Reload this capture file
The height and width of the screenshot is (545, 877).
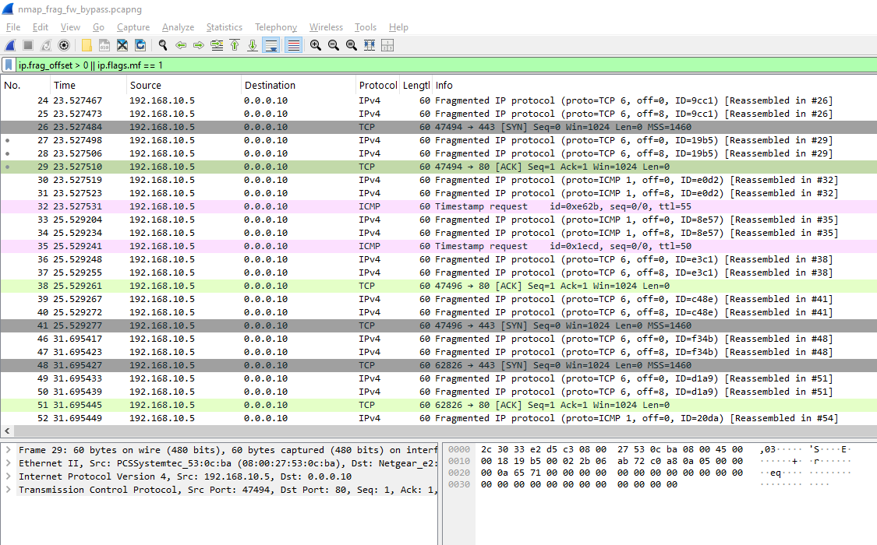pos(141,44)
